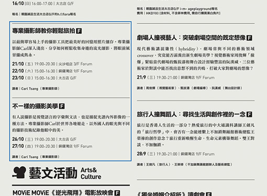The image size is (267, 196).
Task: Click the F icon beside 專業攝影師教你輕鬆旅拍
Action: [x=79, y=31]
